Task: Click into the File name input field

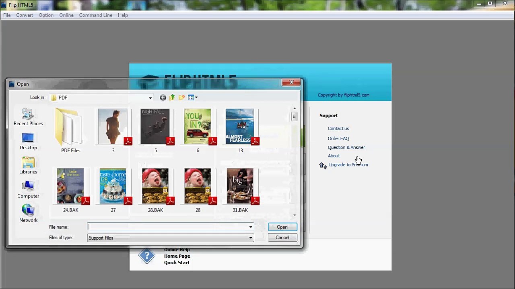Action: 167,227
